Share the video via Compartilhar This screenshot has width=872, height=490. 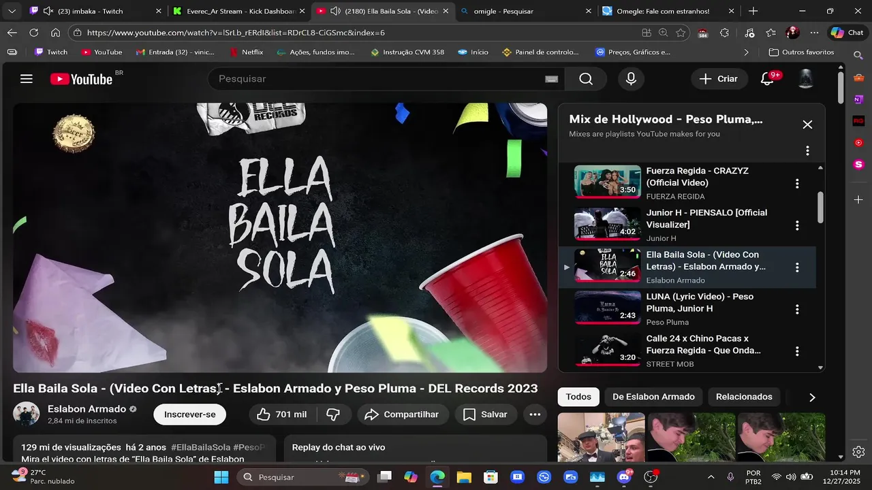coord(402,414)
